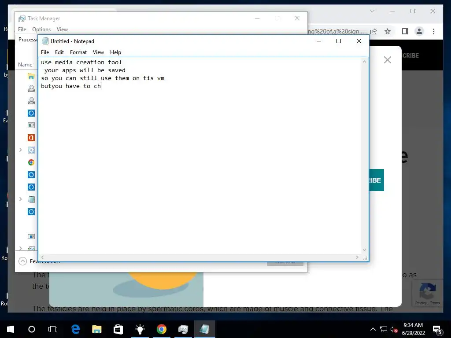Image resolution: width=451 pixels, height=338 pixels.
Task: Click the 'use media creation tool' line
Action: (x=81, y=62)
